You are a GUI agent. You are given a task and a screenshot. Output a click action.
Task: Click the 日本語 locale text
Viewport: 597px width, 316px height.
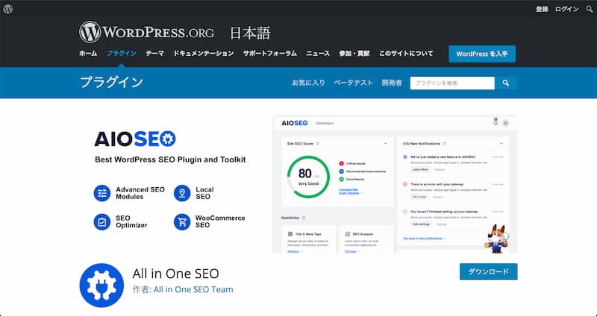click(250, 33)
